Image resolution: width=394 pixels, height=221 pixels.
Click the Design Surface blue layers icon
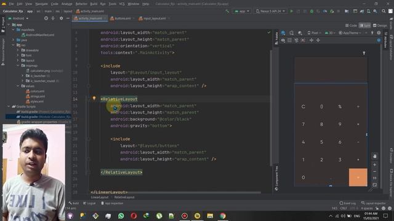(283, 33)
